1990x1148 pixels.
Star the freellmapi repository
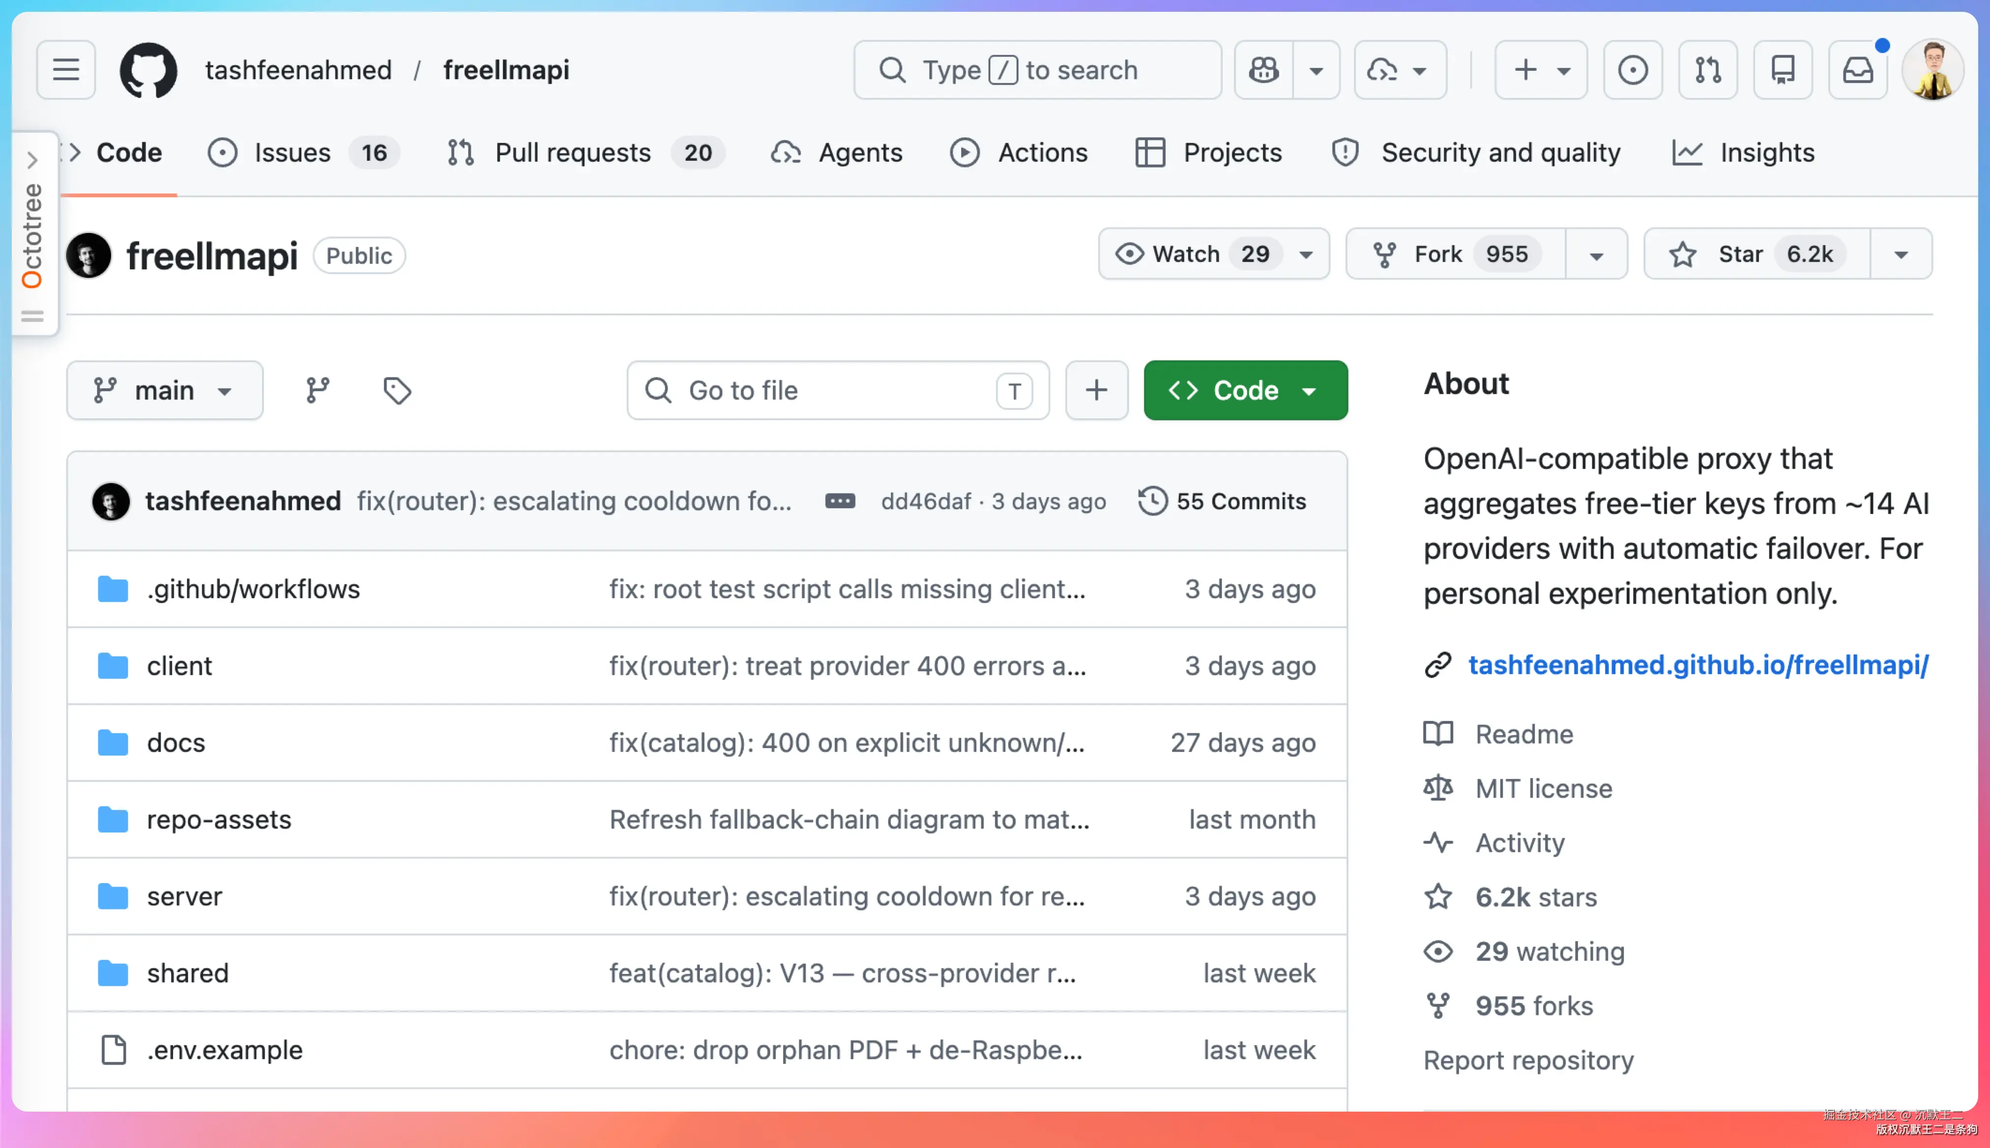(x=1756, y=254)
